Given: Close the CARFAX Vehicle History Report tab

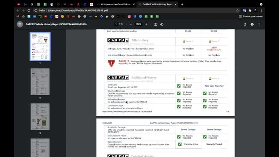Looking at the screenshot, I should point(175,4).
